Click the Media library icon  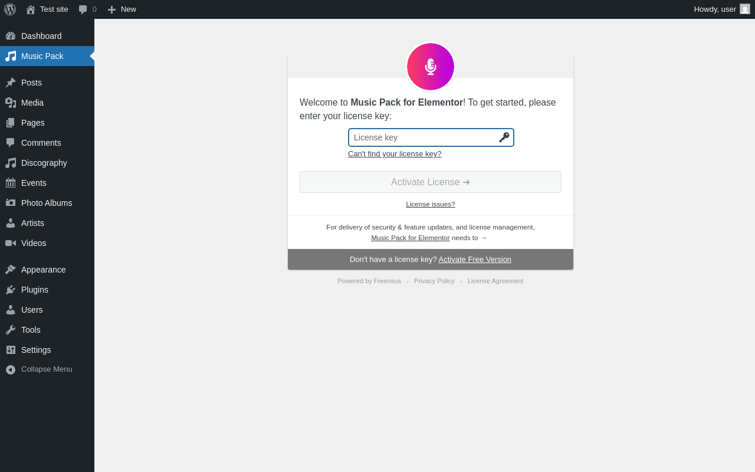[11, 103]
